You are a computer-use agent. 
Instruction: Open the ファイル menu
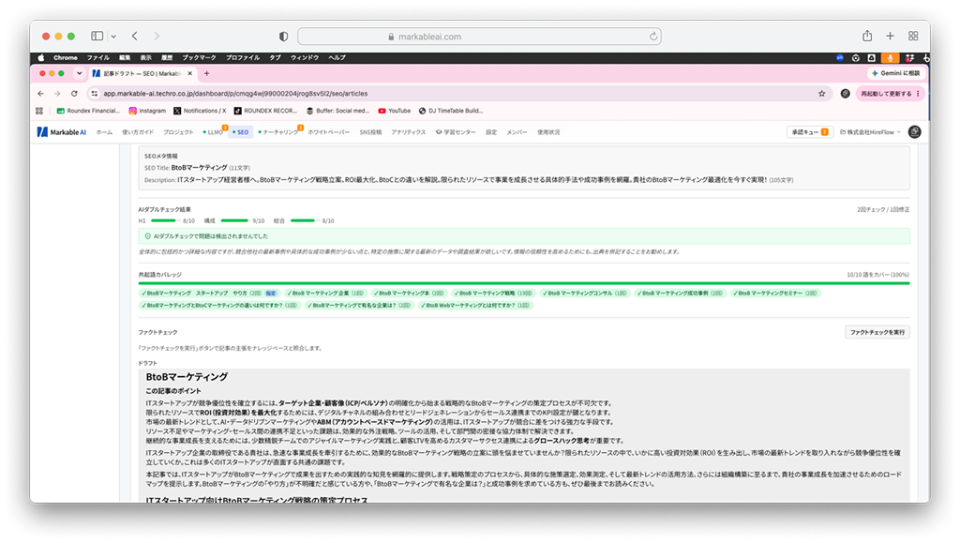tap(97, 57)
